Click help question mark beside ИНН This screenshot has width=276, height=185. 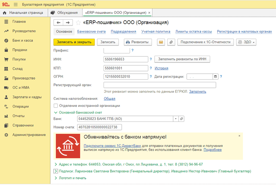click(x=151, y=59)
